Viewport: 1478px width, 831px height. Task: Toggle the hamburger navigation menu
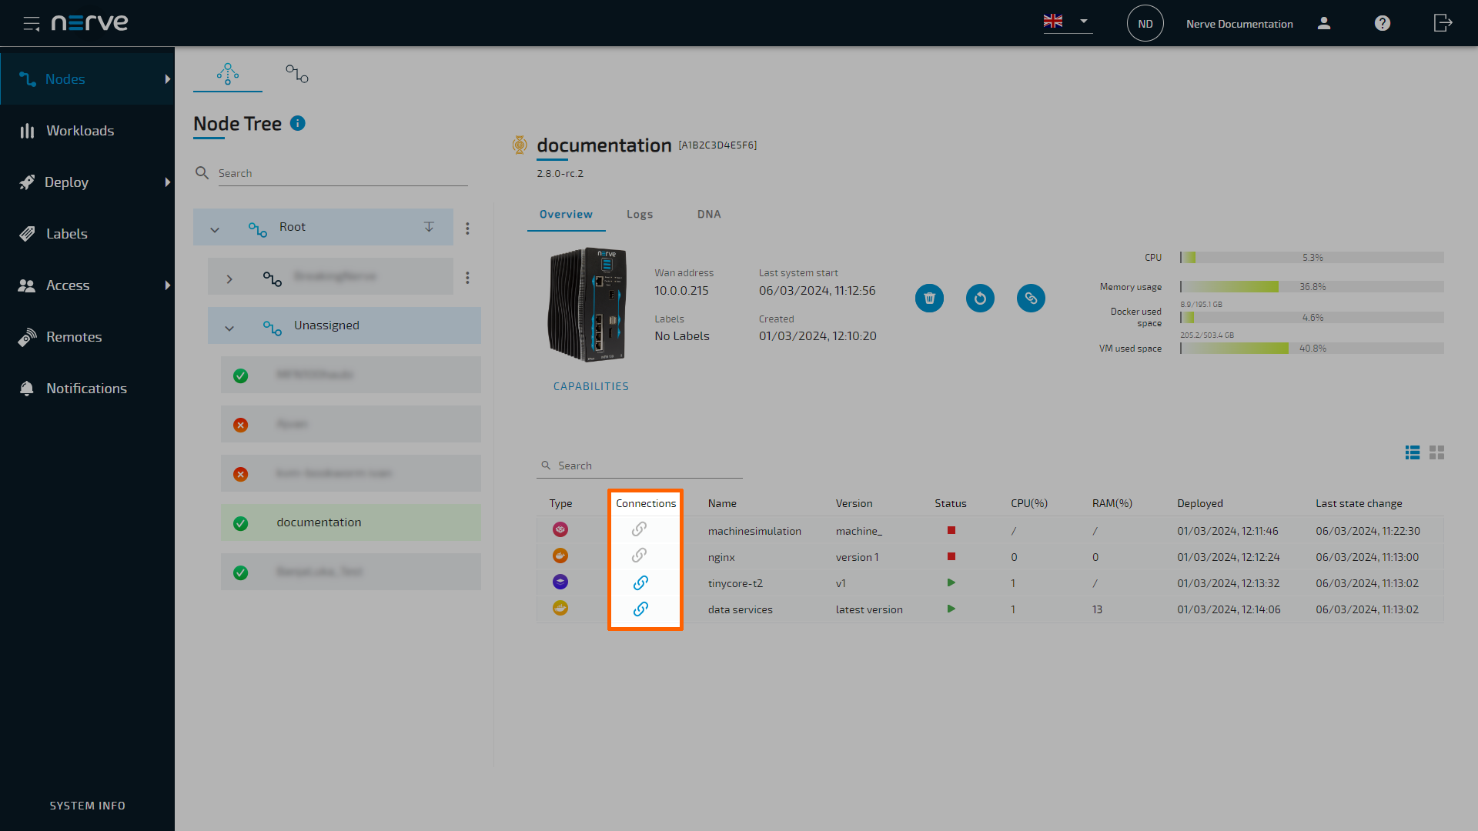[32, 23]
